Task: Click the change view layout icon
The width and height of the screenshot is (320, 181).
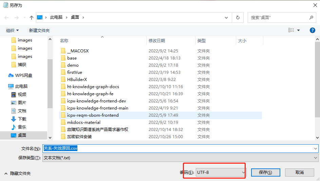Action: 291,30
